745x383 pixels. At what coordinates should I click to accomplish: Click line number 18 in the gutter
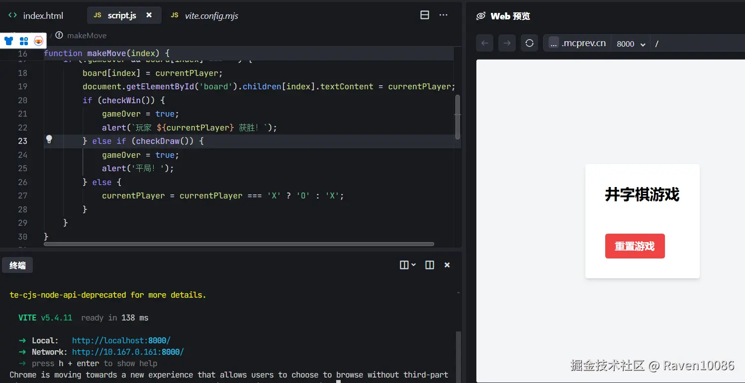(22, 73)
